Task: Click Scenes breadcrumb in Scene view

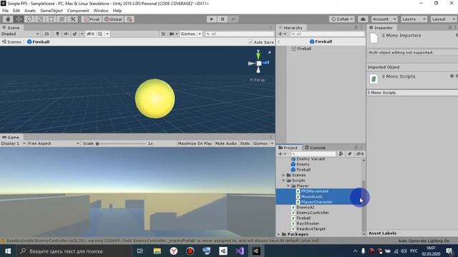Action: pyautogui.click(x=11, y=42)
